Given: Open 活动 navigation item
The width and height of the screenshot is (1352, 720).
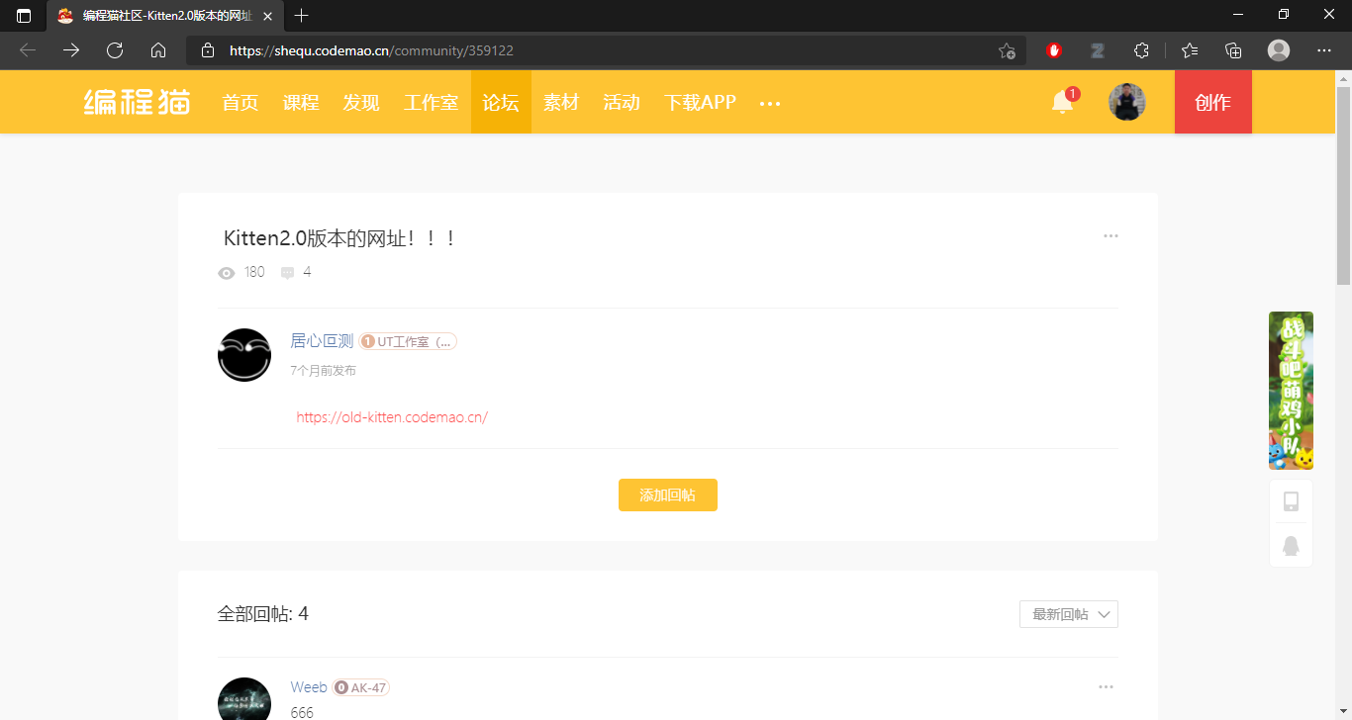Looking at the screenshot, I should coord(622,102).
